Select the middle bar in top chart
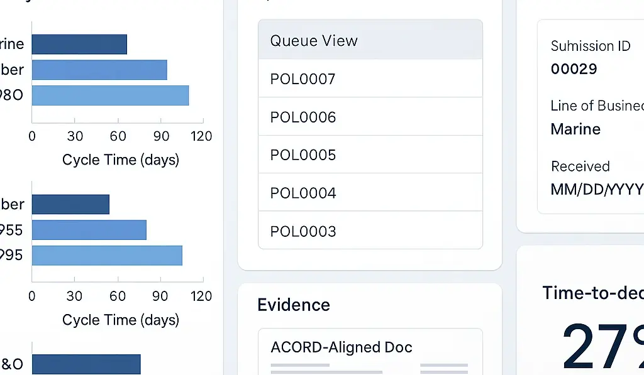This screenshot has height=375, width=644. [x=99, y=70]
